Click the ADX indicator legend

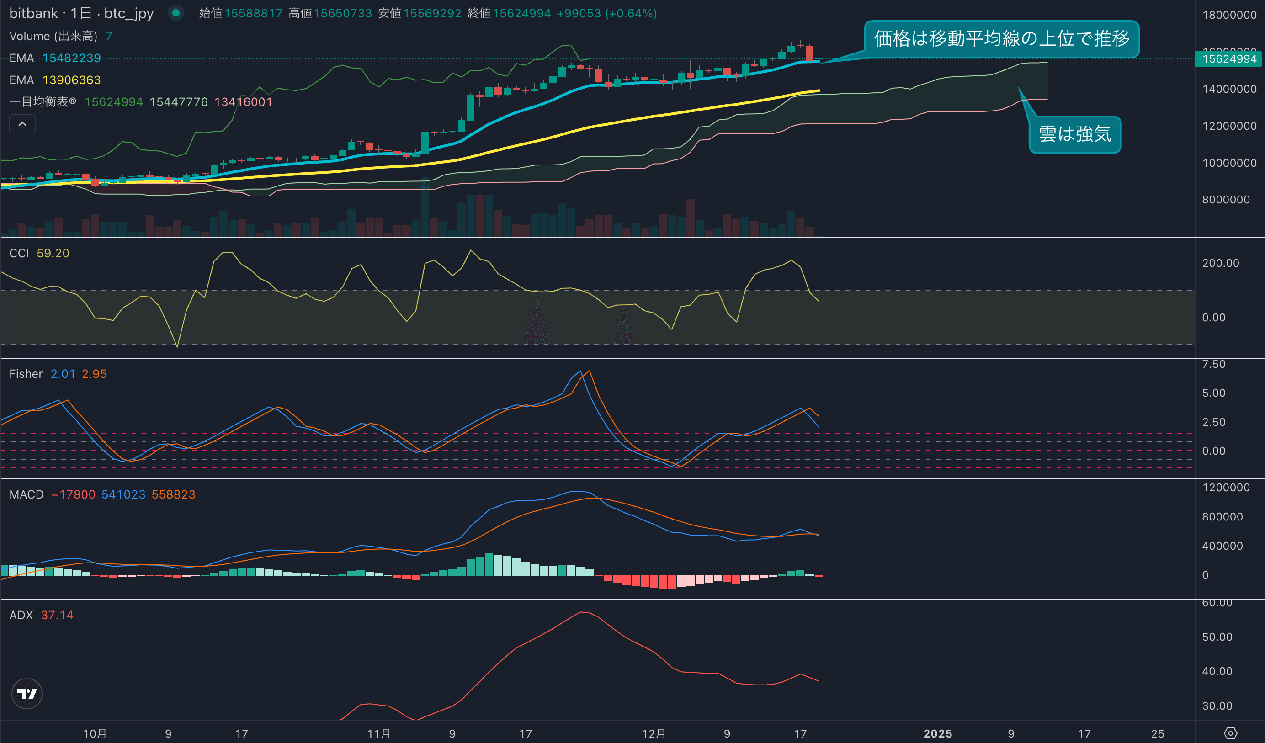(x=21, y=615)
